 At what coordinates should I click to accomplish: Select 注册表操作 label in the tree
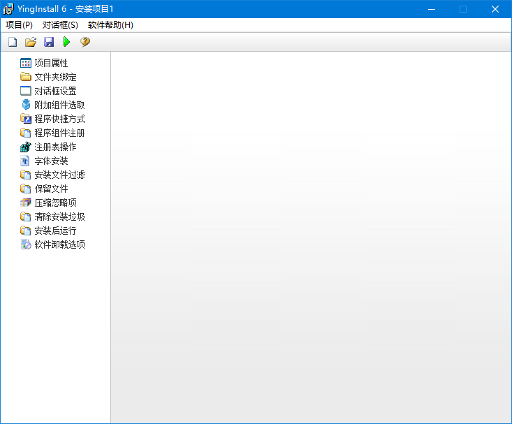pyautogui.click(x=55, y=147)
